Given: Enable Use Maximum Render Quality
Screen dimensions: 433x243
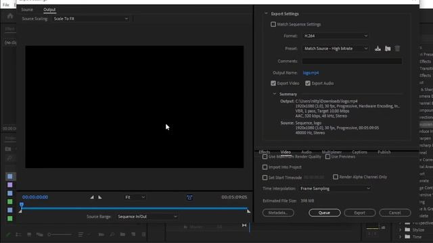Looking at the screenshot, I should [x=265, y=157].
